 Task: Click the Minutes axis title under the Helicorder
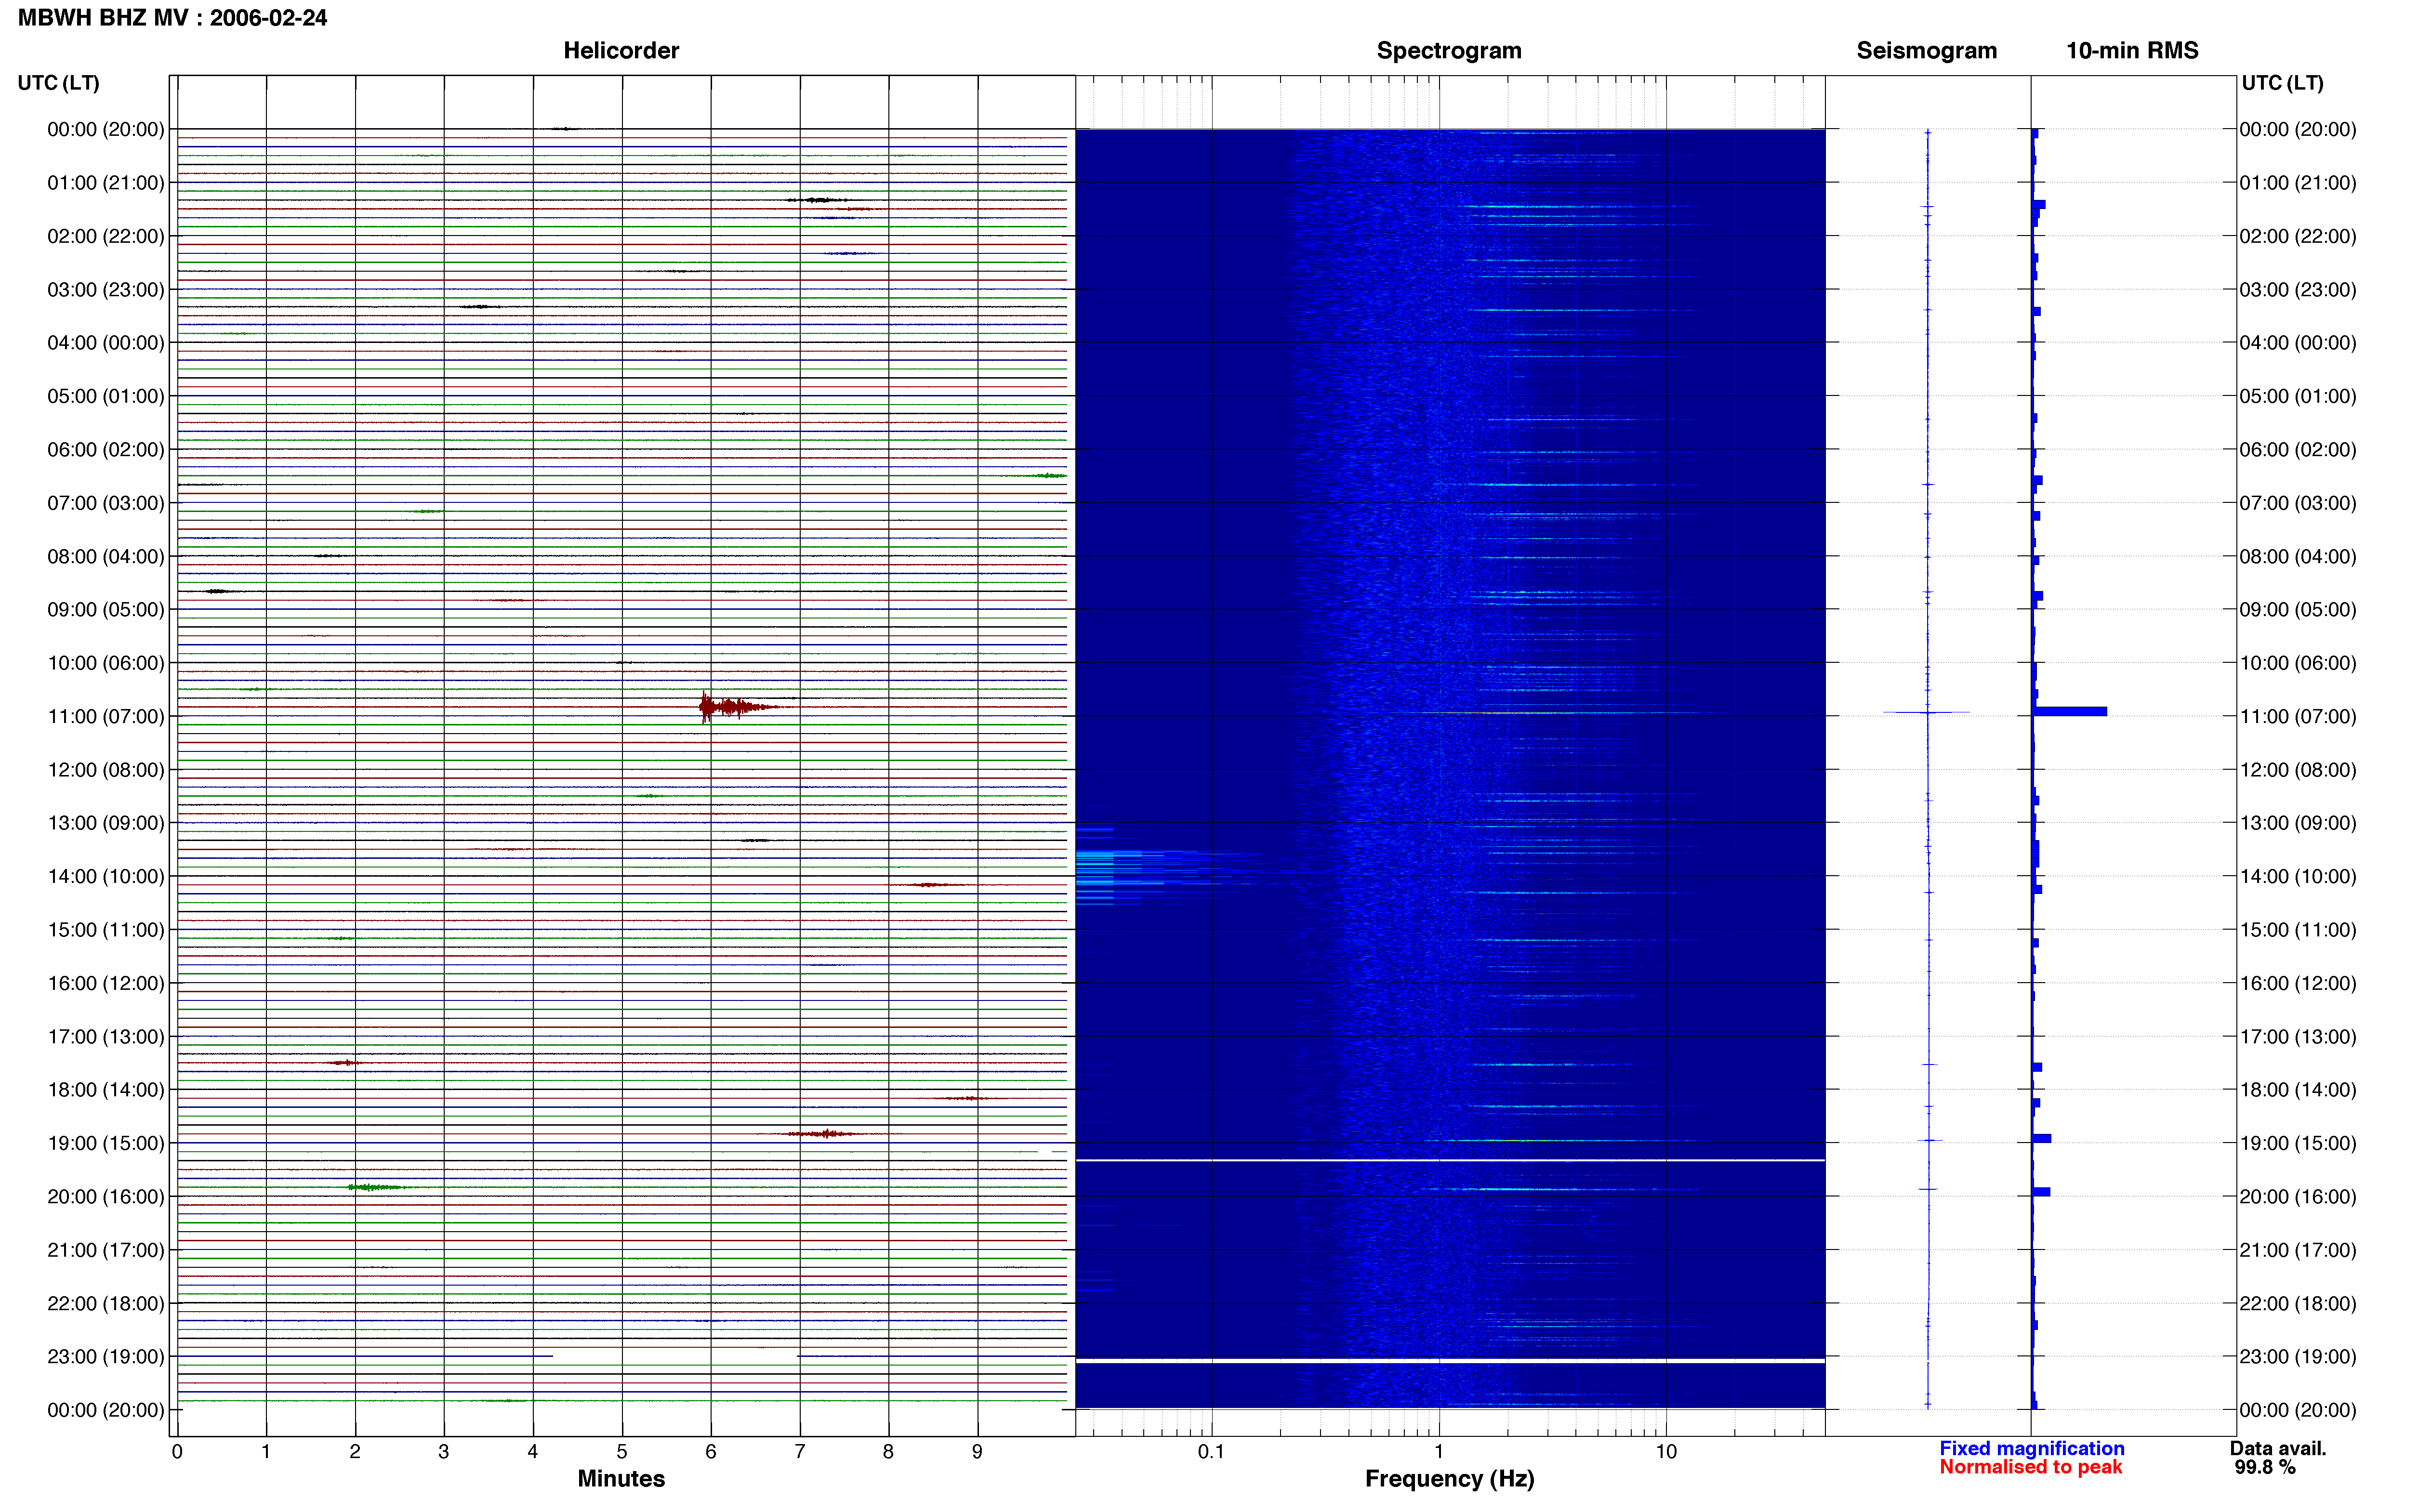pos(621,1478)
